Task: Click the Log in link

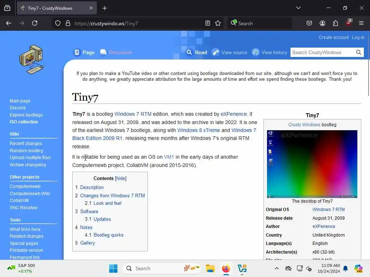Action: [358, 38]
